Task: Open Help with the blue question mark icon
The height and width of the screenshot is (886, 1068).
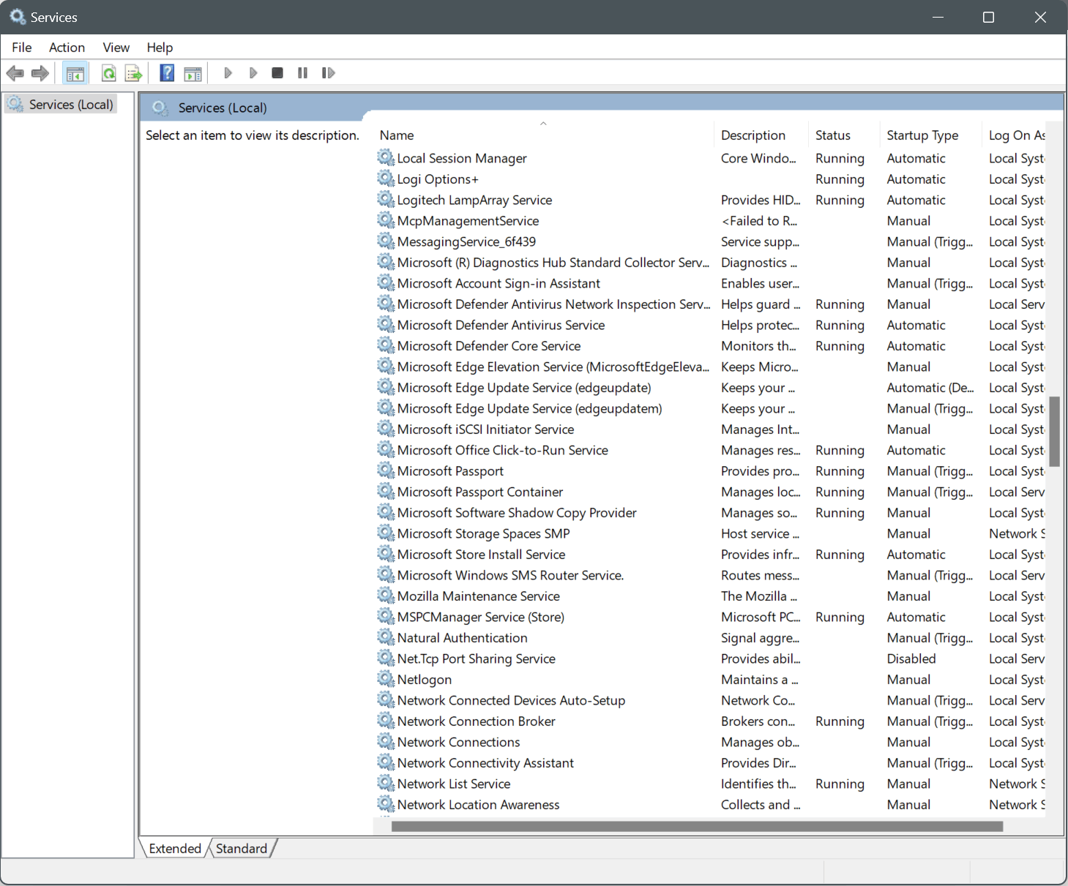Action: click(x=167, y=73)
